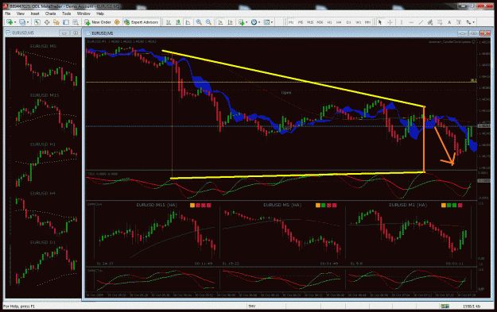The image size is (497, 312).
Task: Open the Help menu
Action: [x=100, y=13]
